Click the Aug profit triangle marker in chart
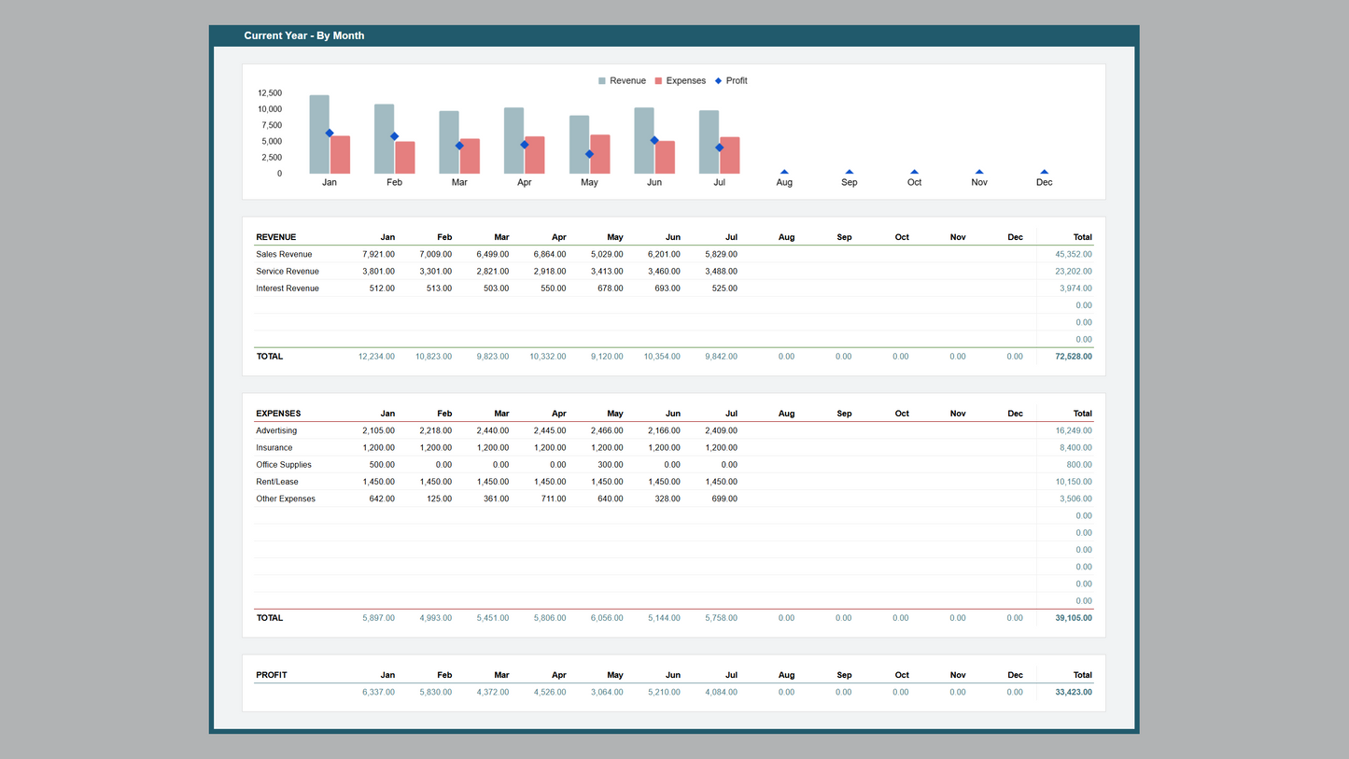1349x759 pixels. point(784,172)
